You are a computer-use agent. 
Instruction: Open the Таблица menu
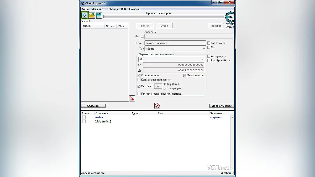[112, 9]
